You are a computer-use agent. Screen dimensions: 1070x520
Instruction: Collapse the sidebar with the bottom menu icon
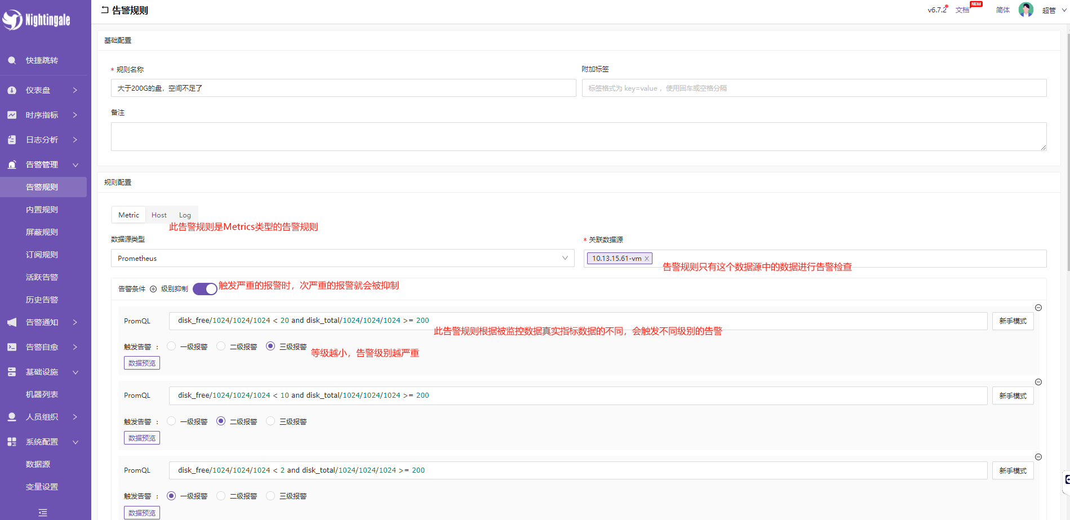click(x=43, y=513)
